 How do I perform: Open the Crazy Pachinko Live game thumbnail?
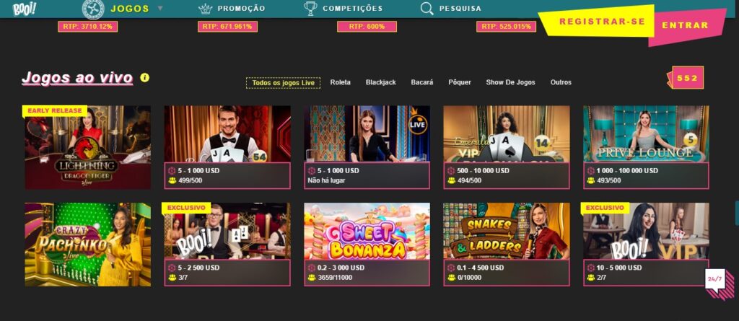87,244
